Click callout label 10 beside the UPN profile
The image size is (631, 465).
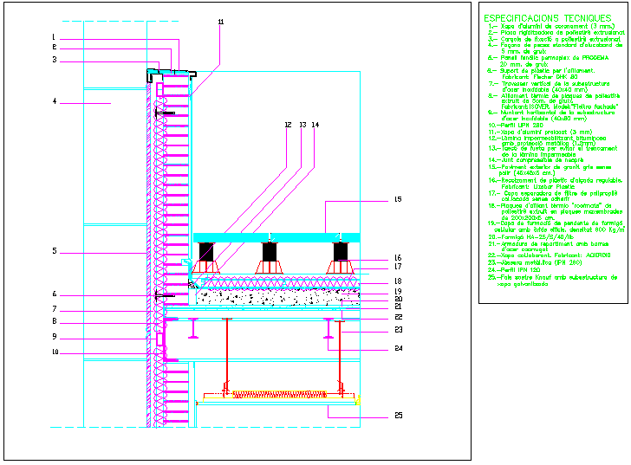pyautogui.click(x=54, y=352)
